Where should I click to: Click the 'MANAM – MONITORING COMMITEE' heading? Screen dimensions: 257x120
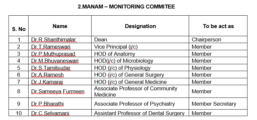(x=126, y=7)
